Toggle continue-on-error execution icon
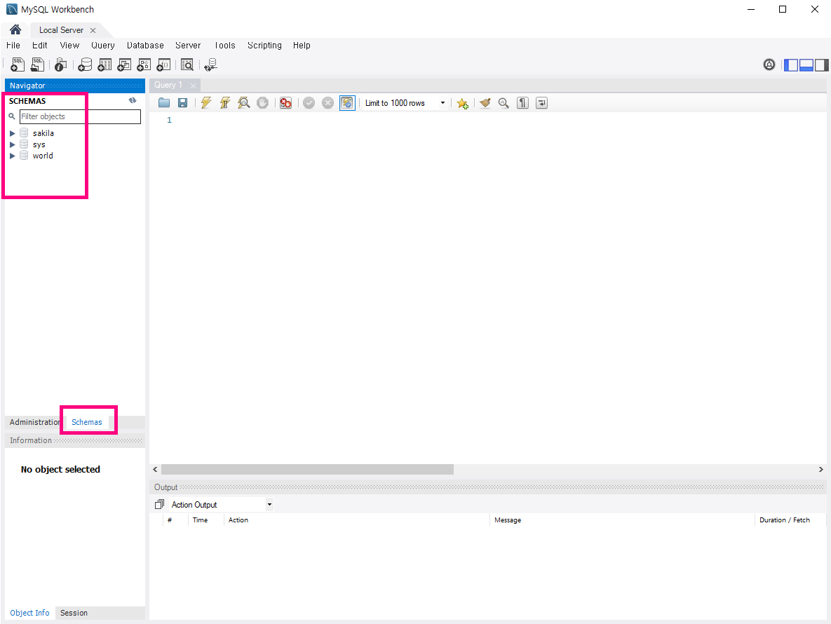Image resolution: width=831 pixels, height=624 pixels. click(285, 103)
